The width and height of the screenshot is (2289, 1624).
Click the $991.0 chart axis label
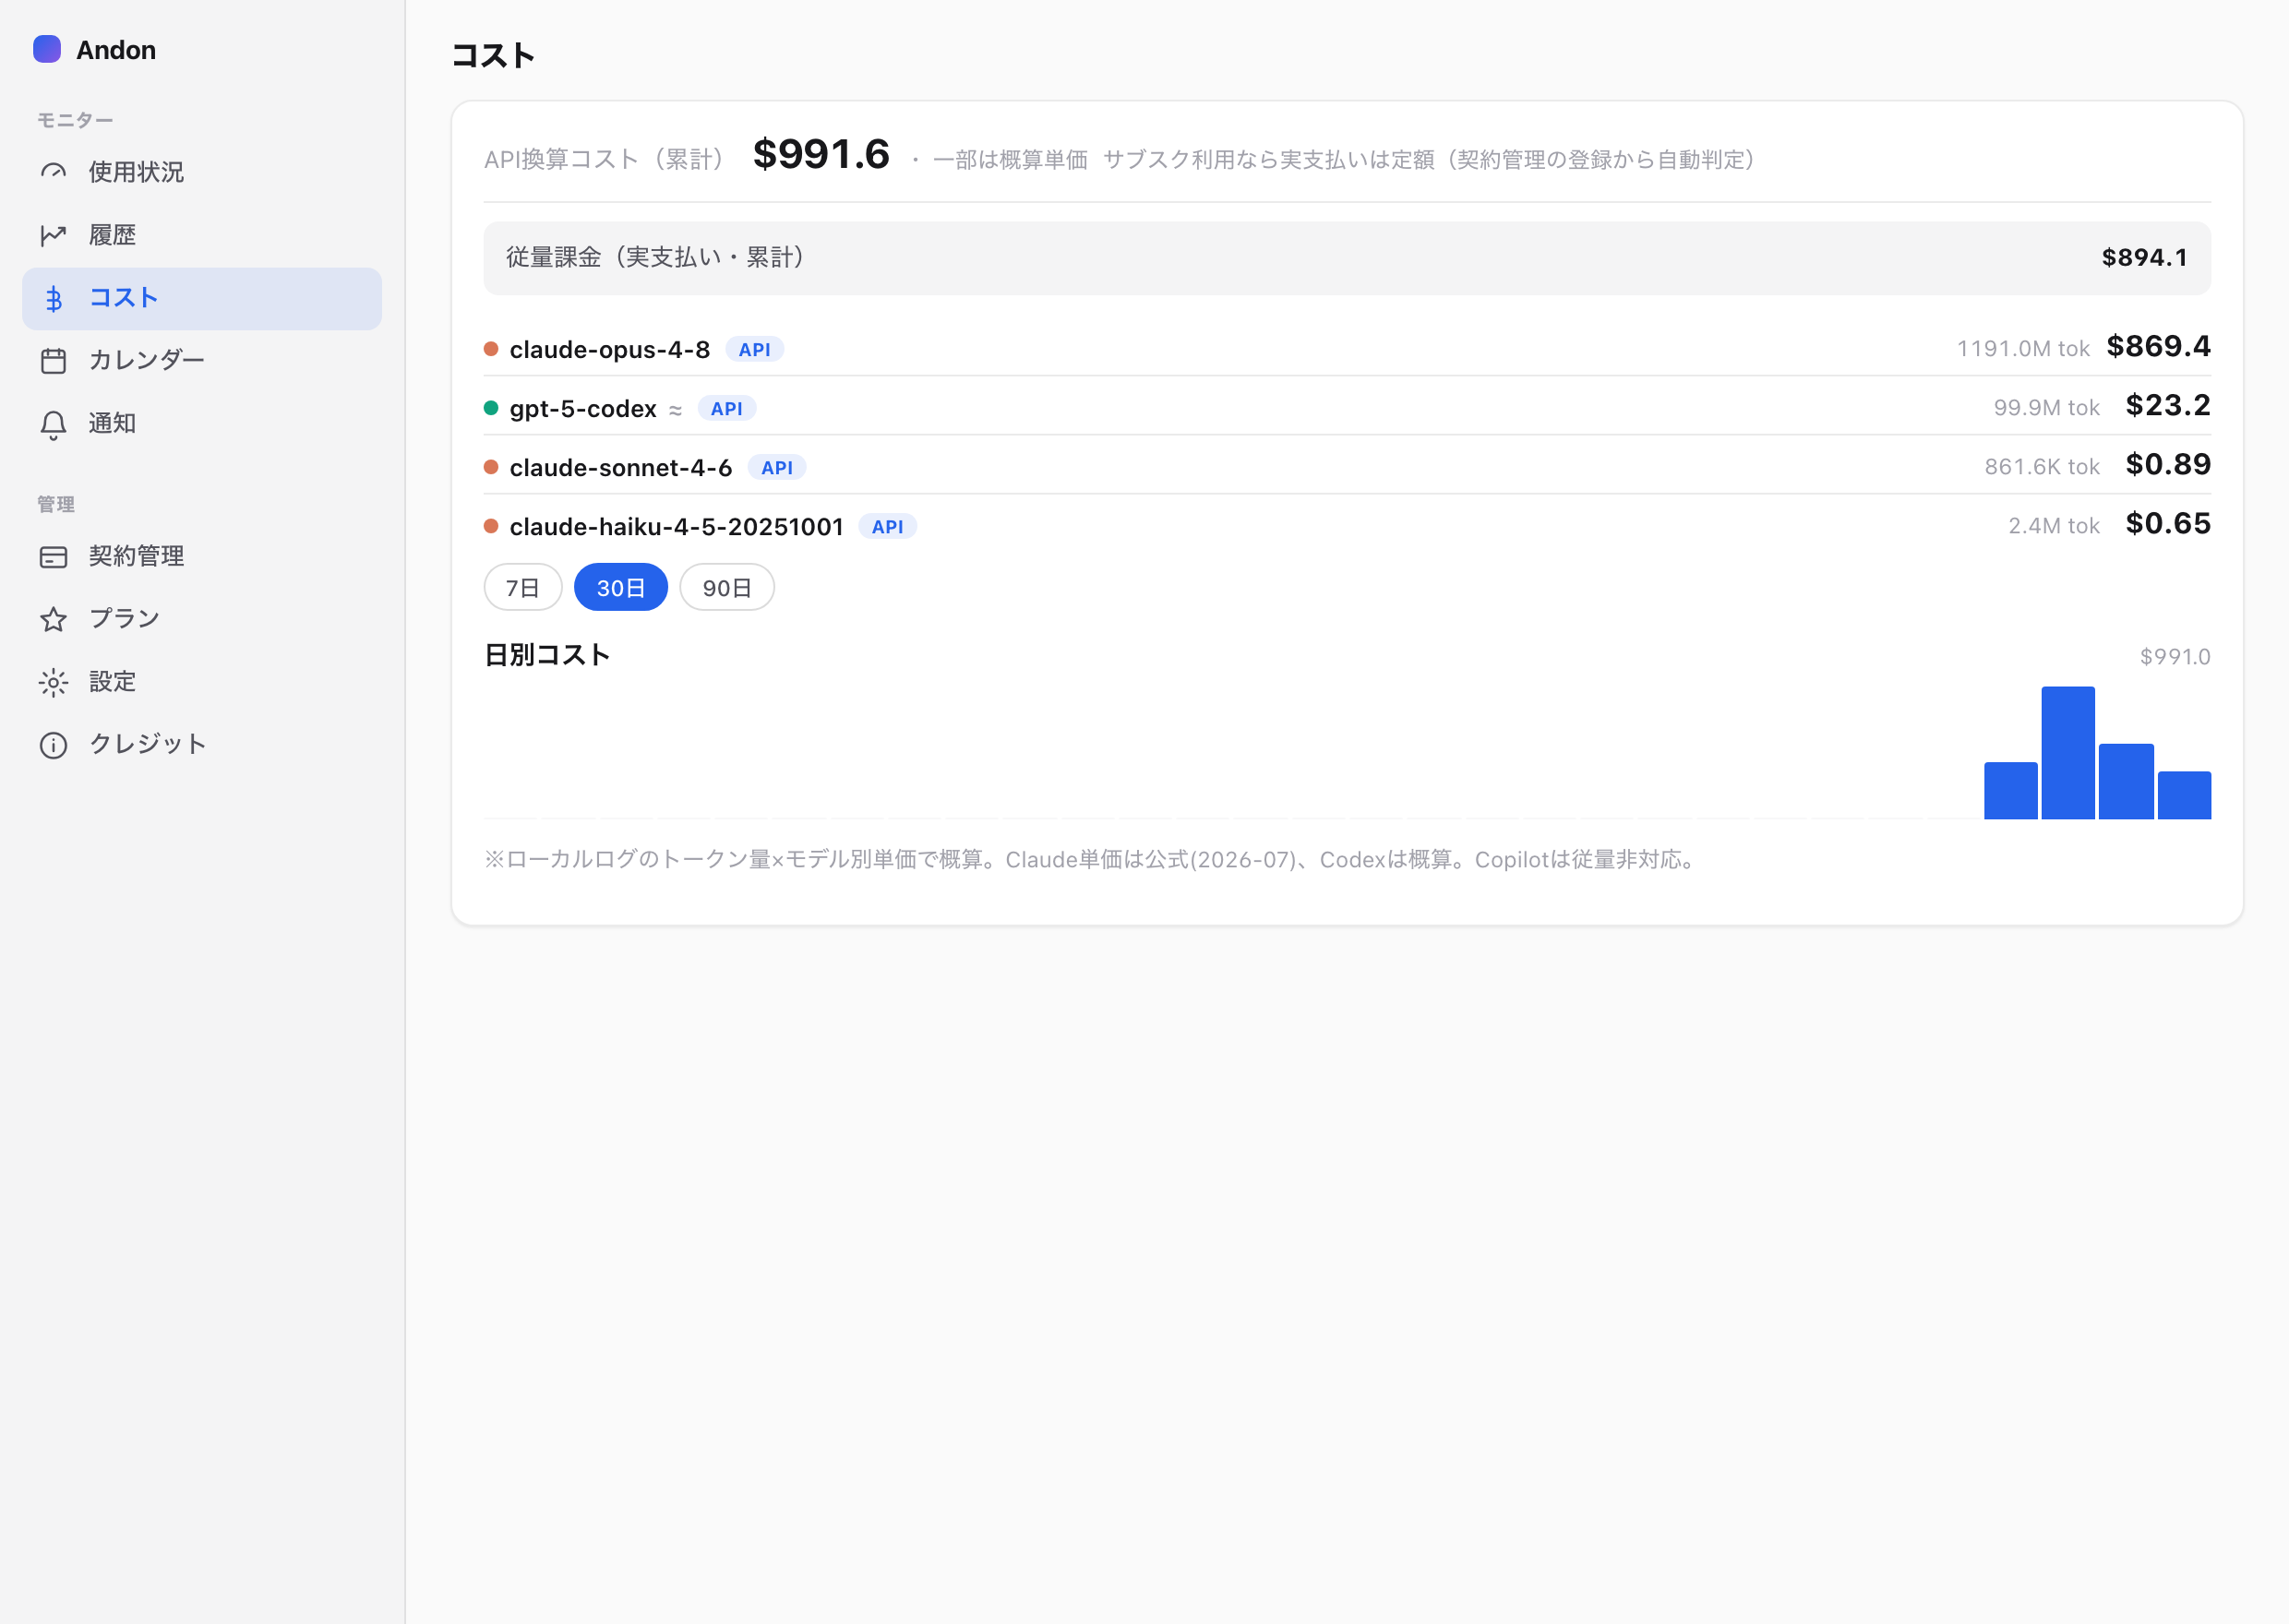[x=2175, y=657]
